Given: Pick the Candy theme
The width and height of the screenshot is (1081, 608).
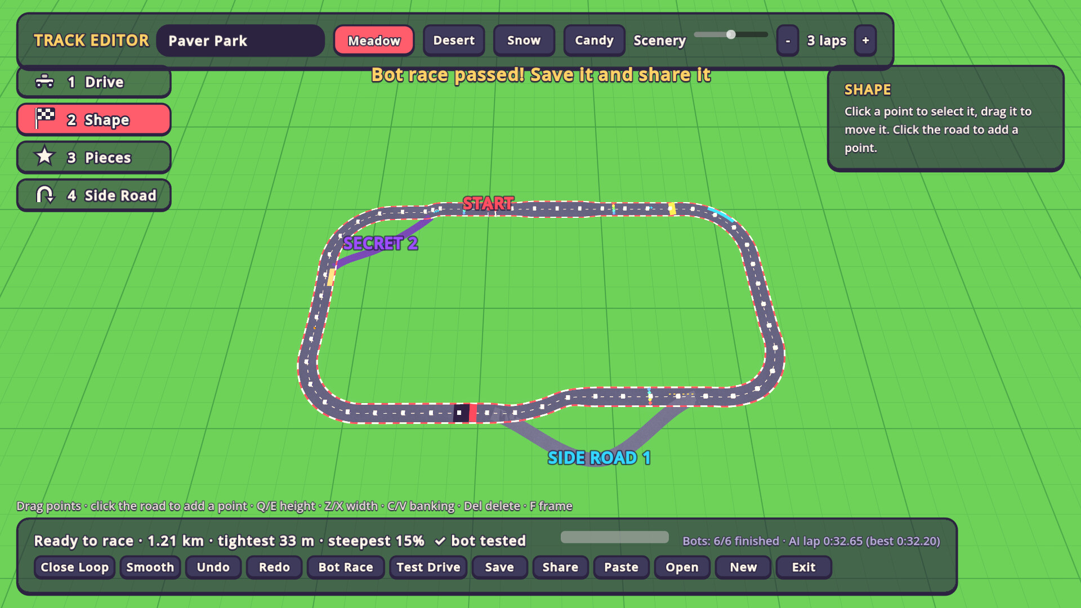Looking at the screenshot, I should (594, 41).
